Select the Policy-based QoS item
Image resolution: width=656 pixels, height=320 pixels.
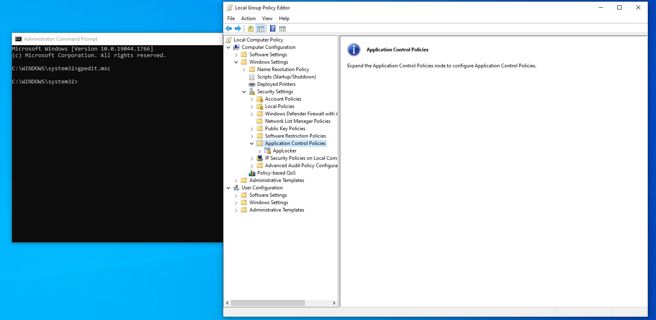point(276,173)
